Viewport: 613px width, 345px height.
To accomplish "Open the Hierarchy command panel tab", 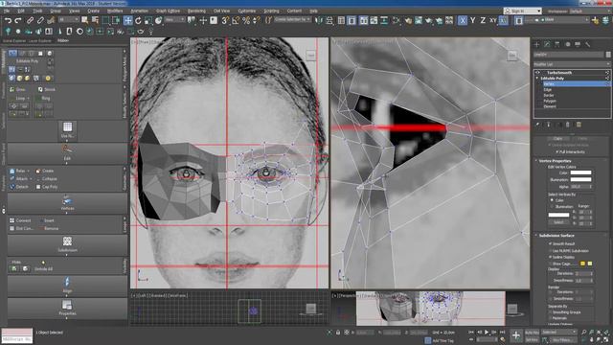I will (x=557, y=45).
